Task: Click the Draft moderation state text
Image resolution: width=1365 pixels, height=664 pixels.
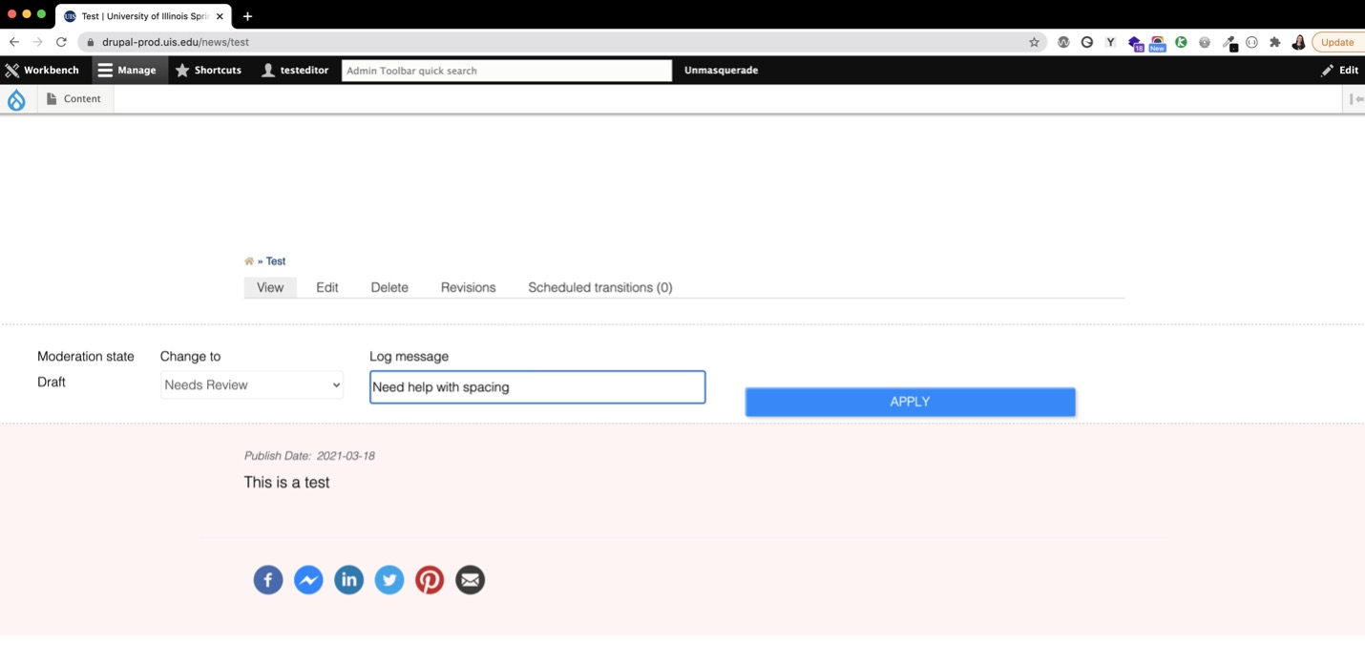Action: (52, 382)
